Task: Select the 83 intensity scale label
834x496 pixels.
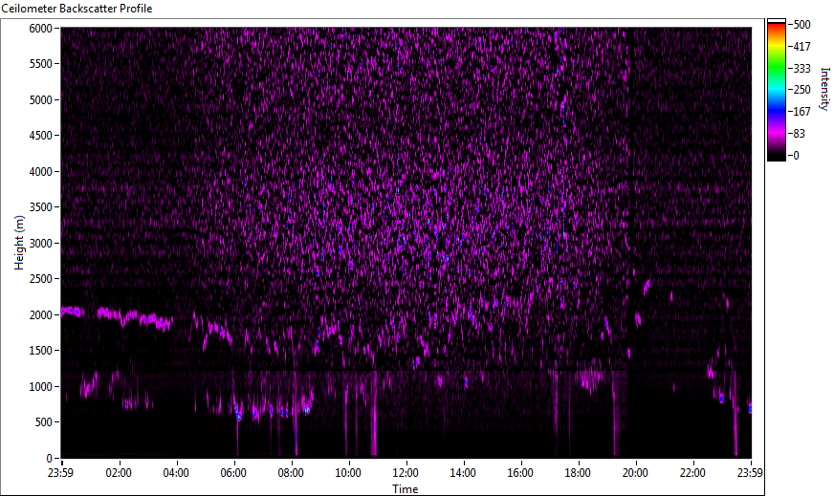Action: coord(799,134)
